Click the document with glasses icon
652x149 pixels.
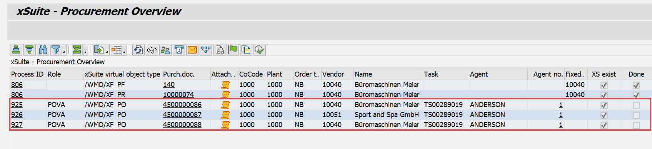[x=219, y=50]
